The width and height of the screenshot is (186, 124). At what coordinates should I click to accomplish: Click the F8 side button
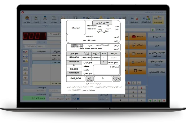(25, 61)
